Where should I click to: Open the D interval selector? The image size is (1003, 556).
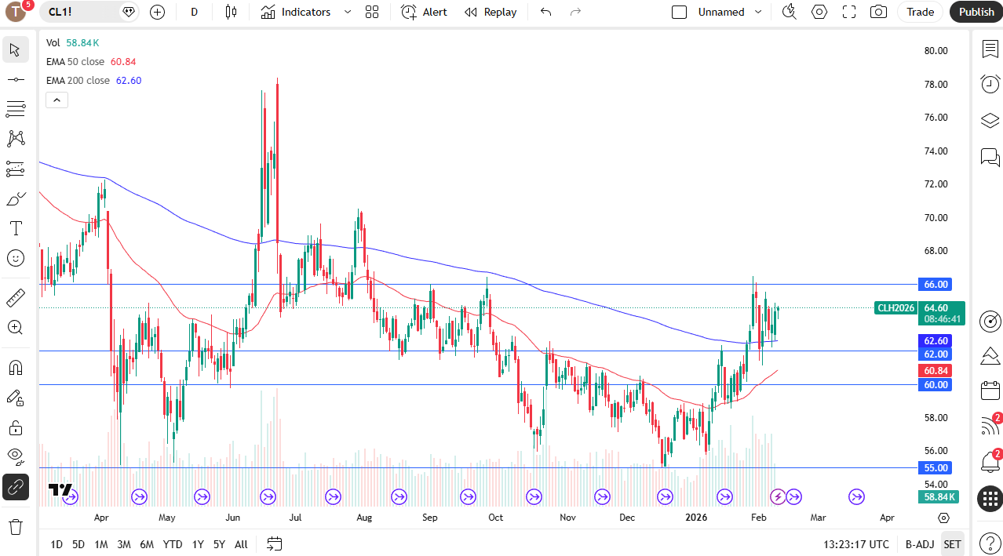195,12
